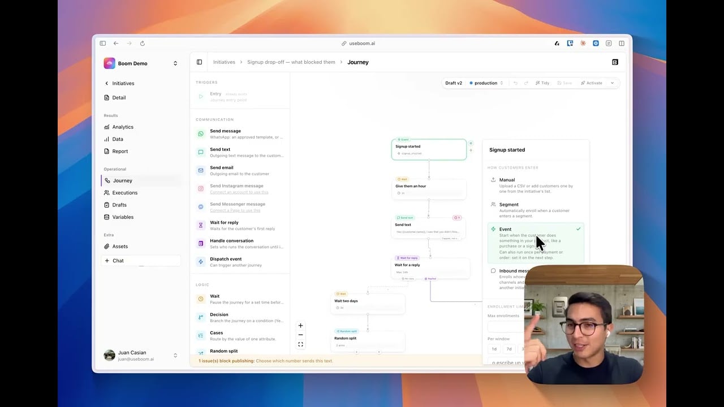The height and width of the screenshot is (407, 724).
Task: Choose the Wait clock icon in Logic
Action: pyautogui.click(x=200, y=299)
